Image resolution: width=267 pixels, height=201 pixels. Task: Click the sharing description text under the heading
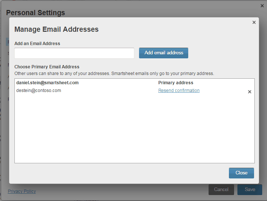click(x=114, y=74)
